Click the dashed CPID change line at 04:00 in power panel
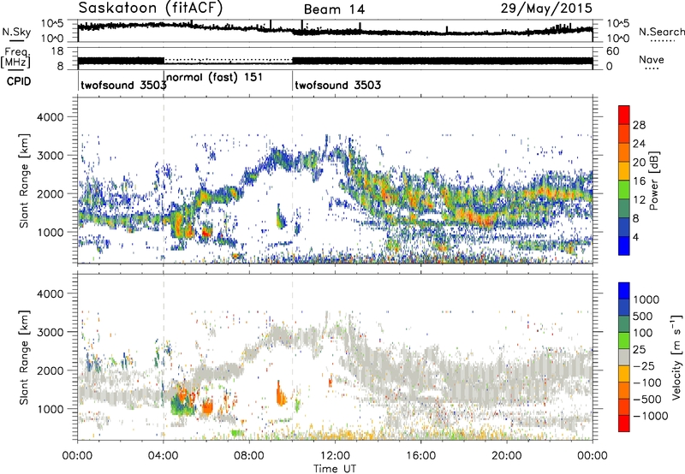Image resolution: width=685 pixels, height=474 pixels. pyautogui.click(x=164, y=181)
